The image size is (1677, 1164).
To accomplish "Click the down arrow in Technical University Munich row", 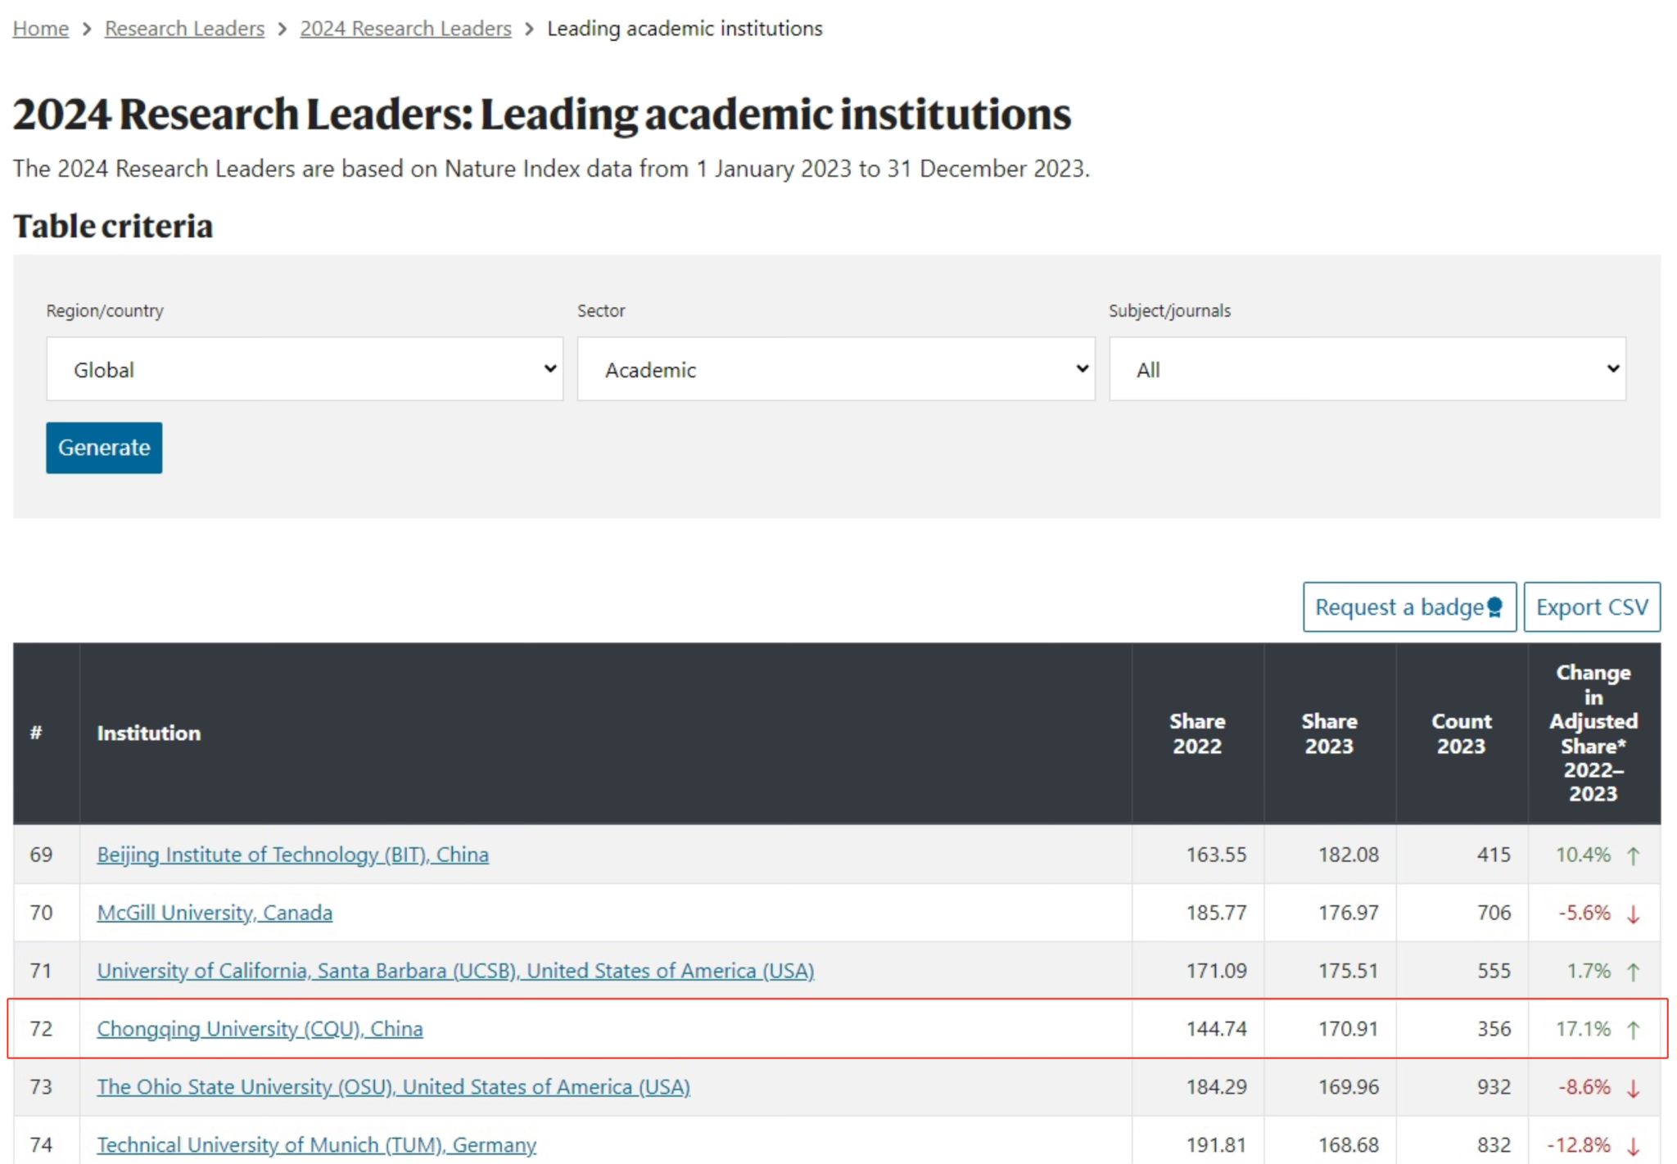I will point(1633,1146).
